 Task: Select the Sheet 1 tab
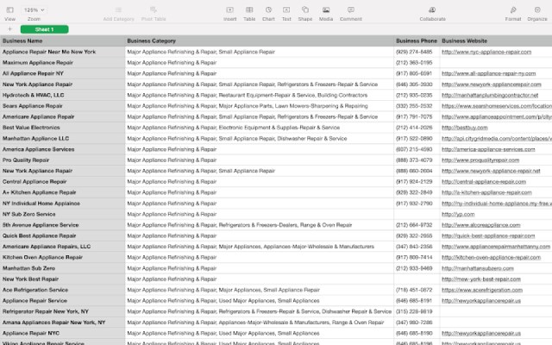(x=44, y=29)
